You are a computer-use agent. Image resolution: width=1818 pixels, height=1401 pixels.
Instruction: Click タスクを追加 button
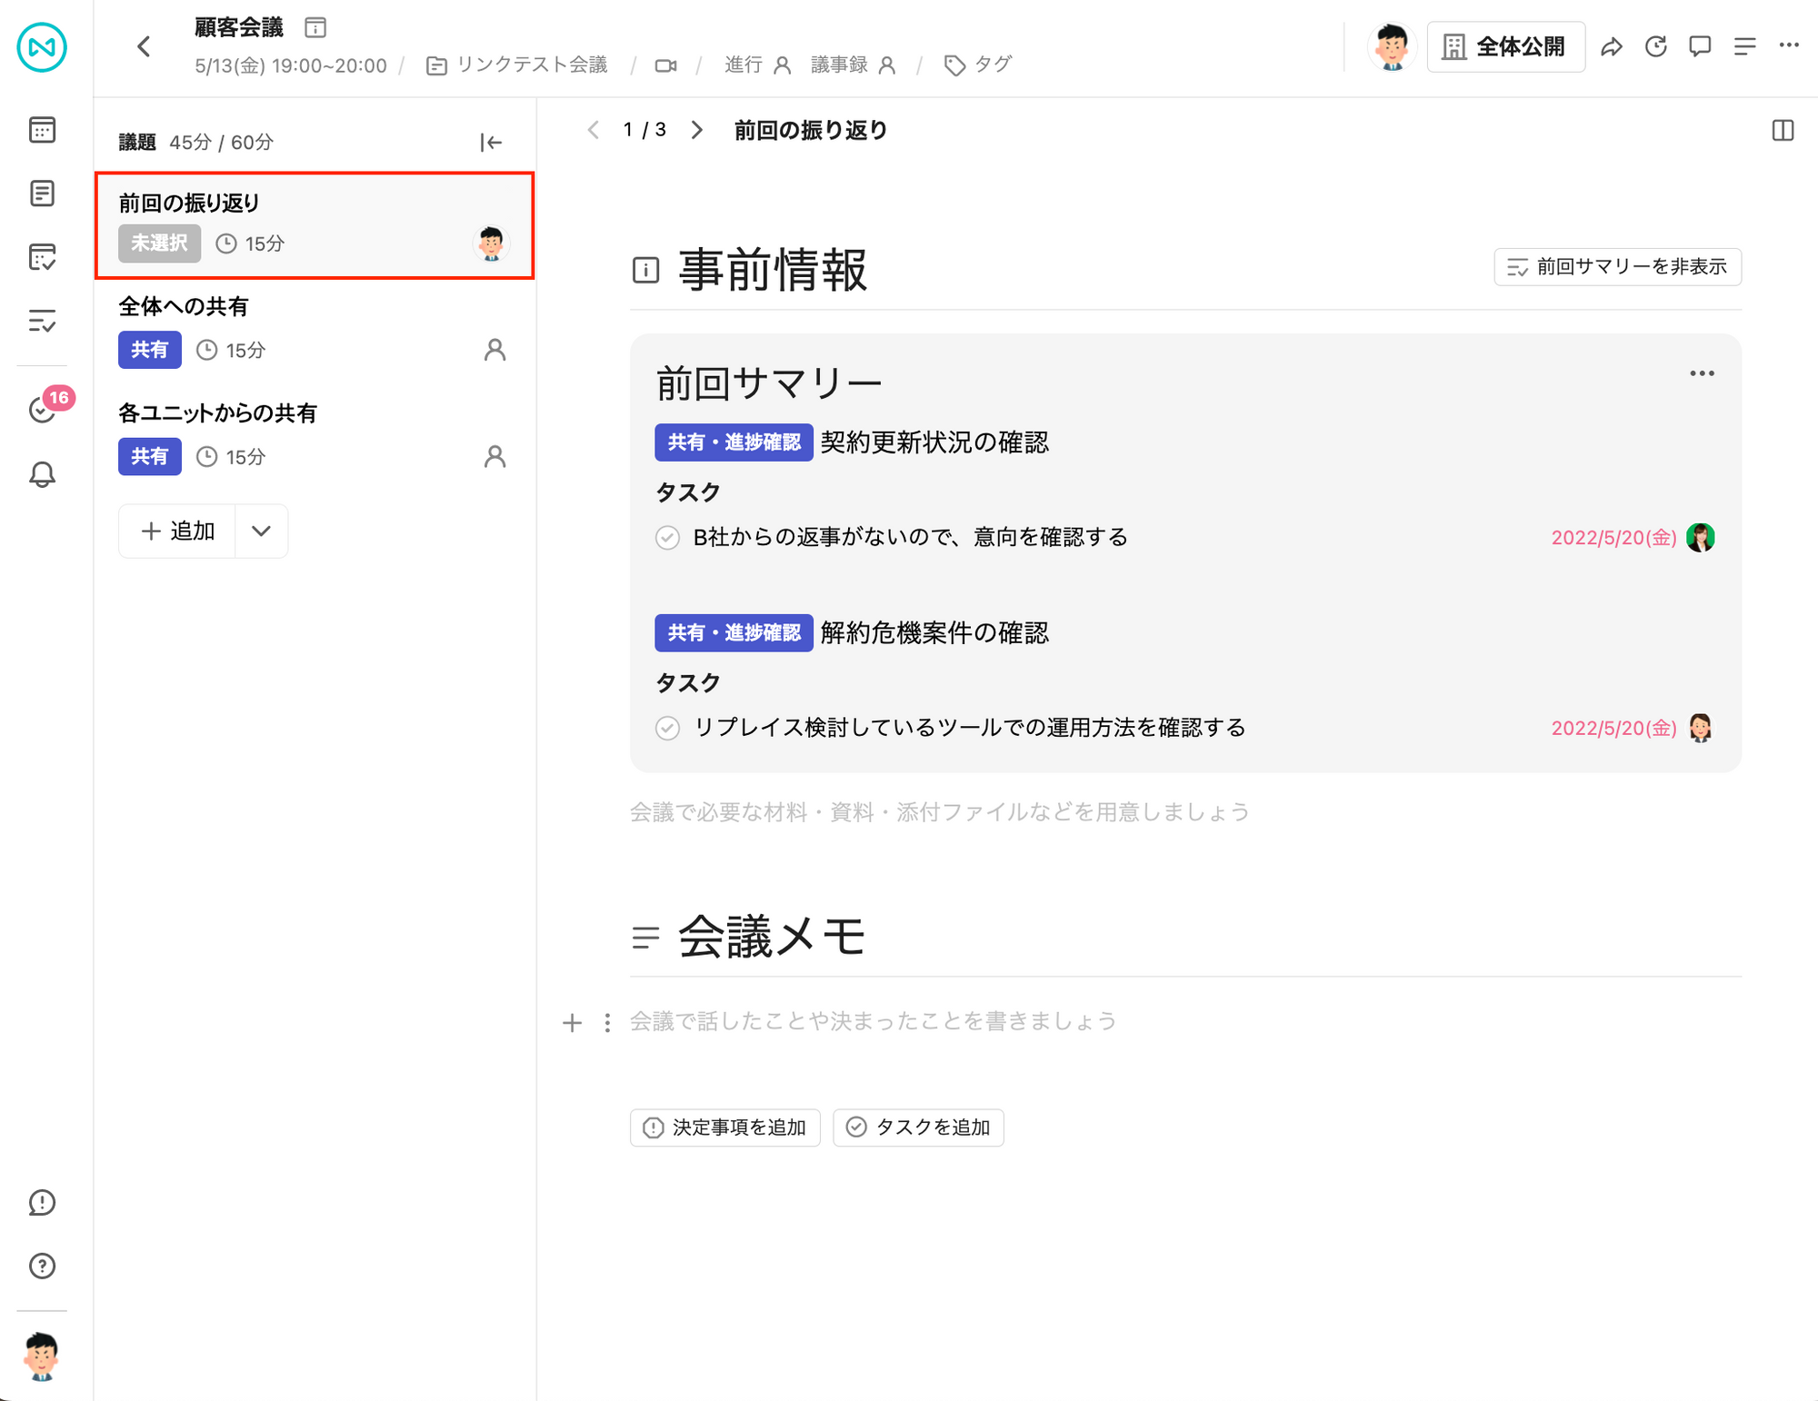coord(918,1128)
